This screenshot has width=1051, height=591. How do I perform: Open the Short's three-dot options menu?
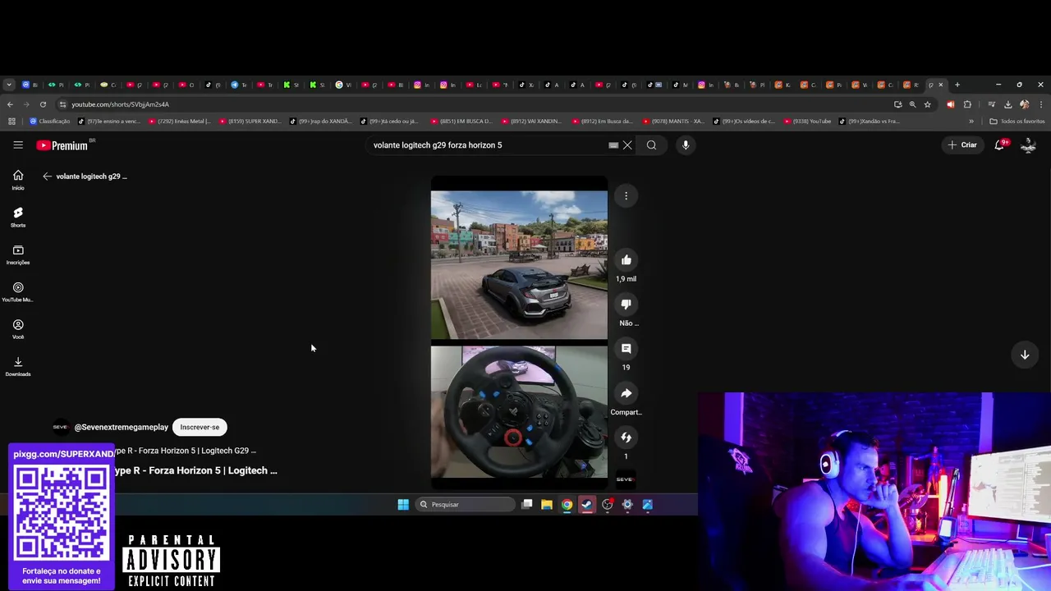(x=626, y=196)
